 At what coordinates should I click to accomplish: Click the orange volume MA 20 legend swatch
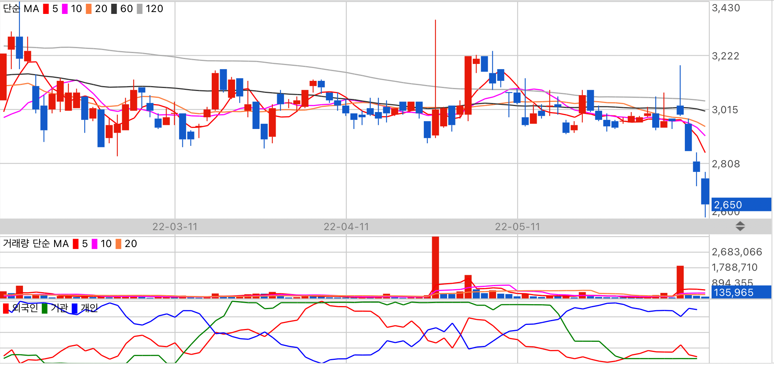[118, 244]
